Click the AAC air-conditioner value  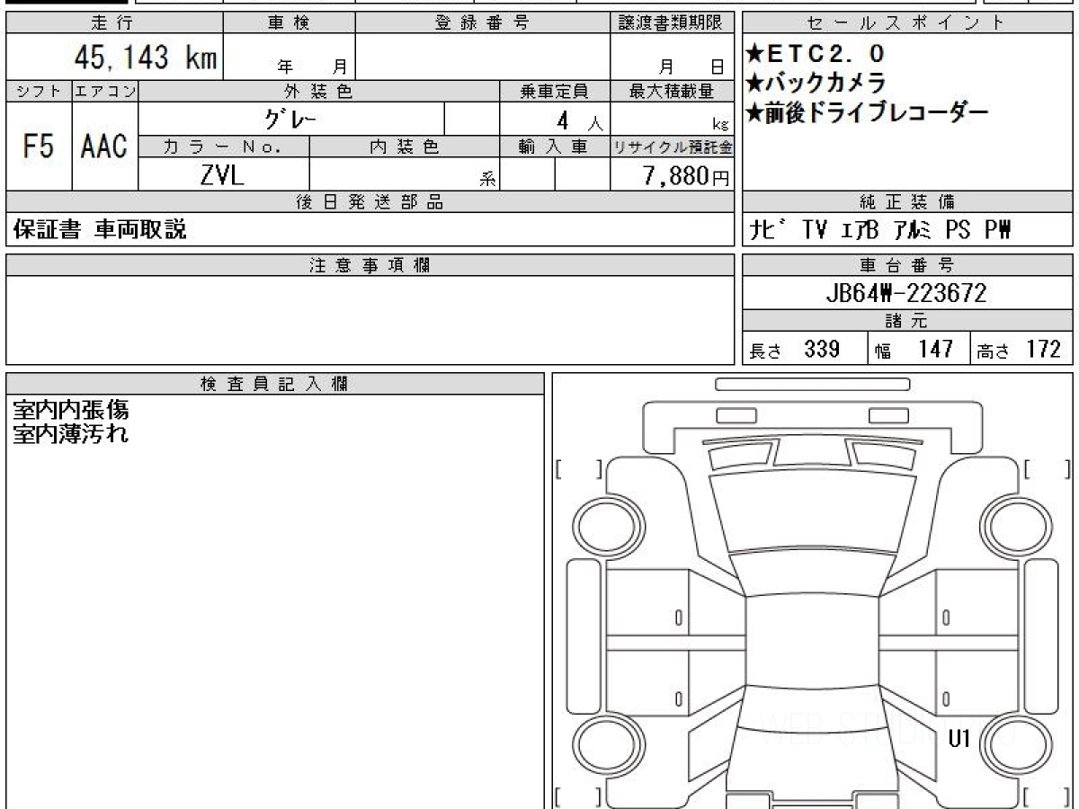tap(105, 147)
